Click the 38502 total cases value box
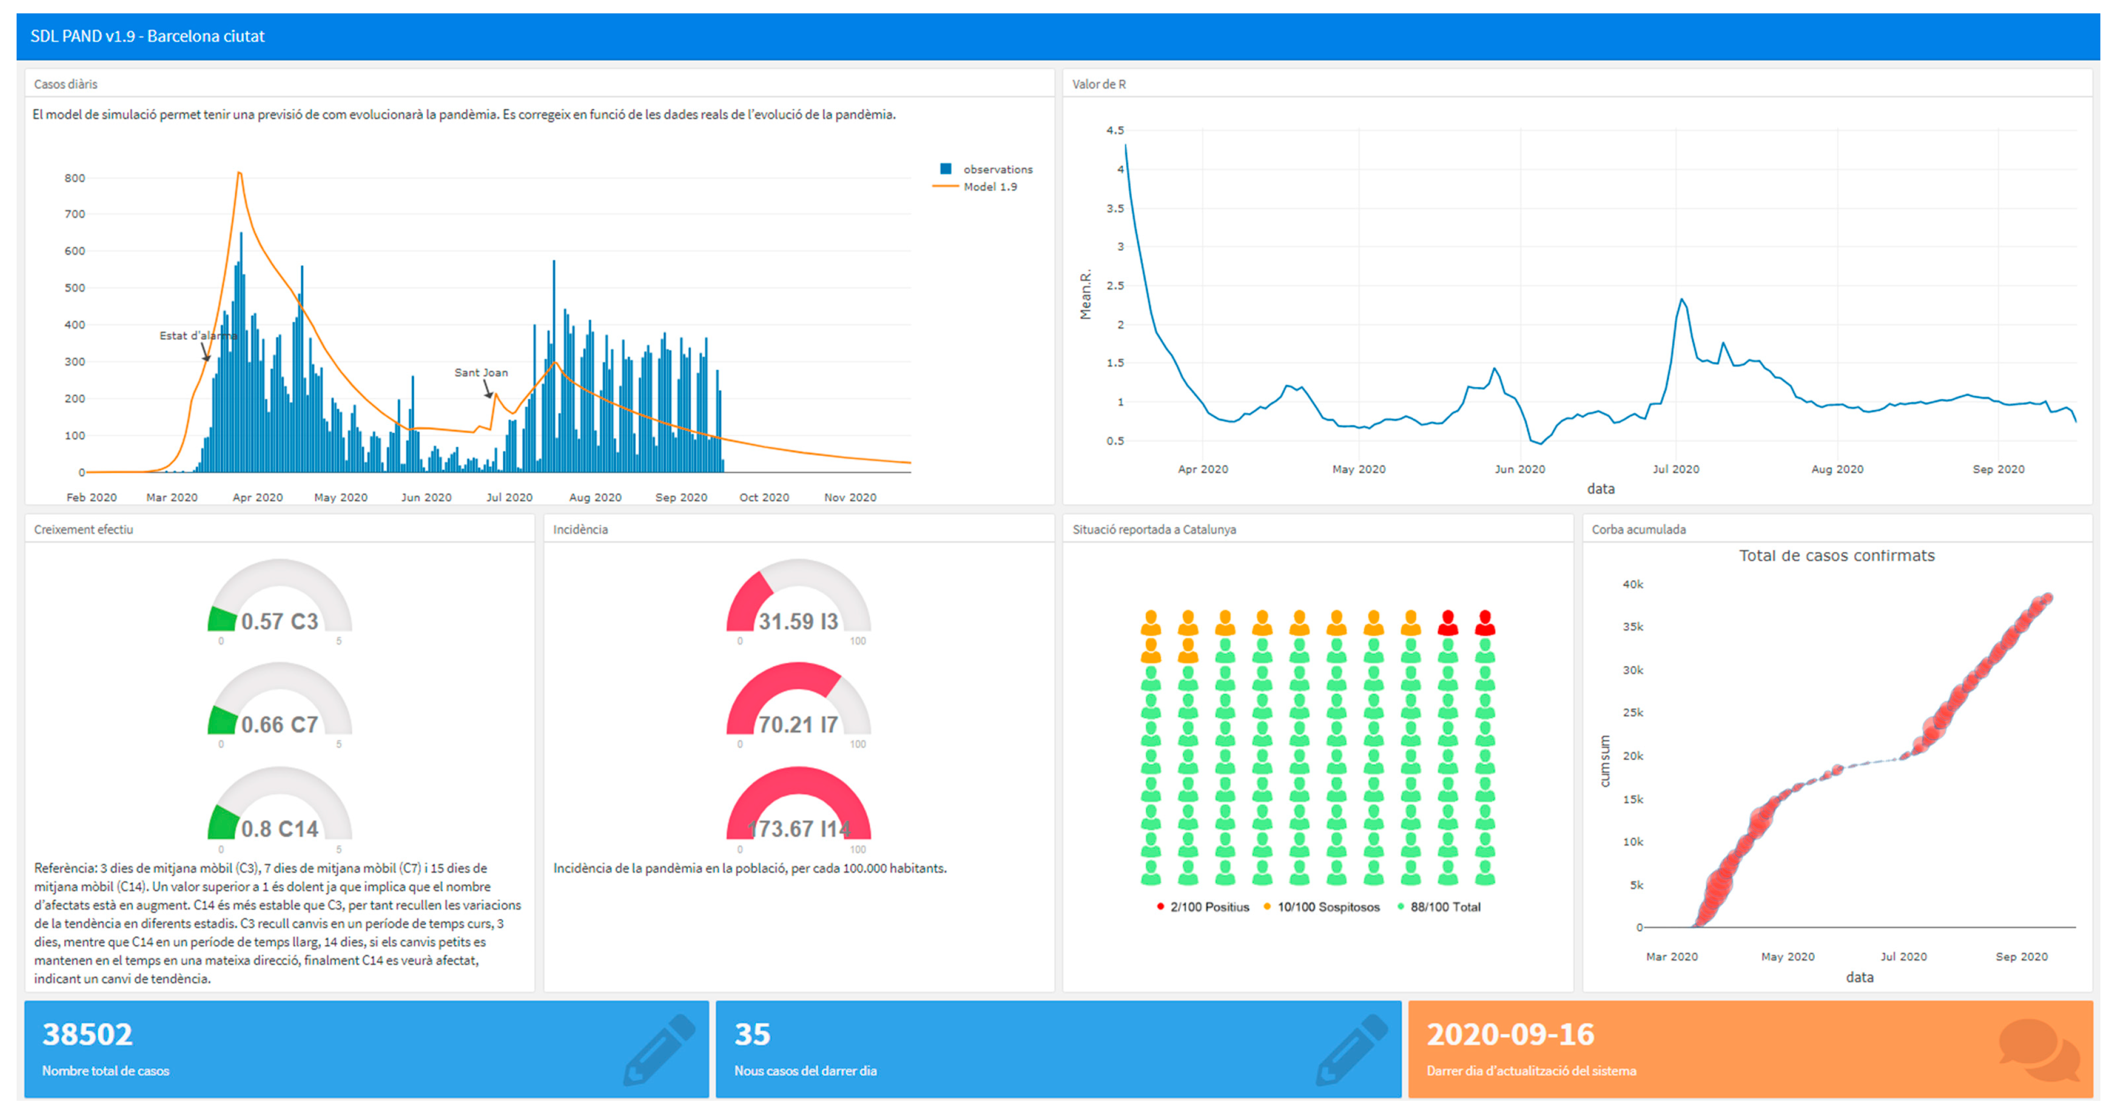This screenshot has width=2110, height=1112. tap(87, 1035)
